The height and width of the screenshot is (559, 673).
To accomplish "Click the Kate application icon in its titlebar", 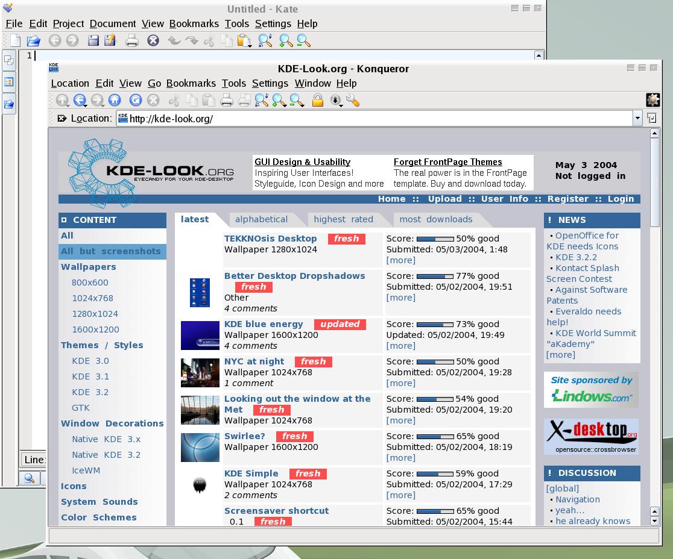I will click(x=8, y=8).
